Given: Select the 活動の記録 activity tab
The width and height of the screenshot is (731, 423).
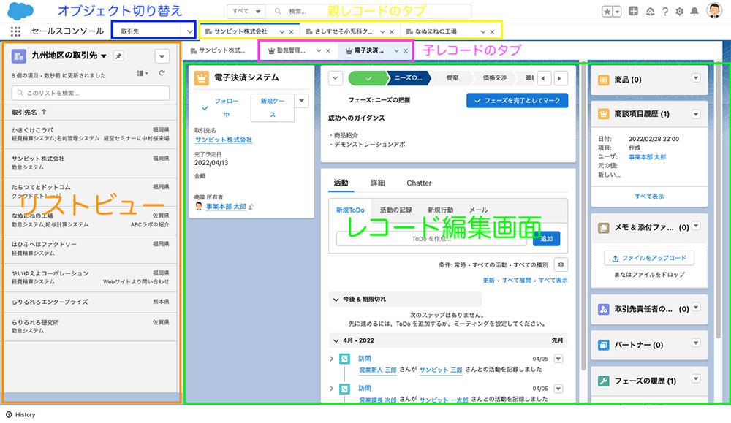Looking at the screenshot, I should (395, 210).
